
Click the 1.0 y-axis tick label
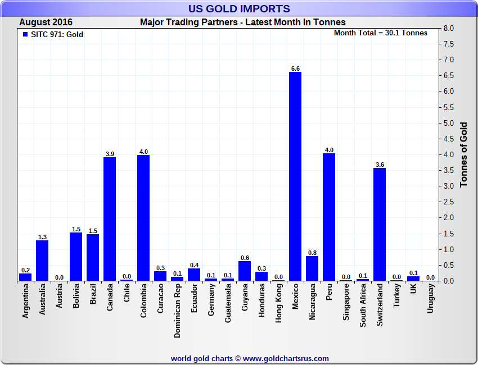[x=448, y=249]
